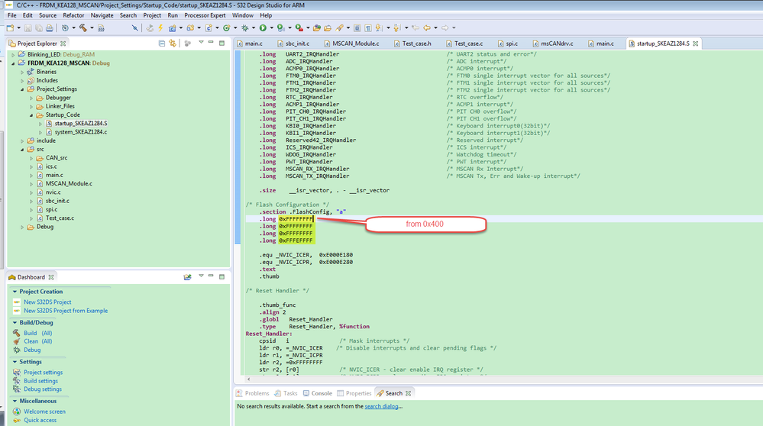Click the editor horizontal scrollbar left arrow

click(249, 379)
